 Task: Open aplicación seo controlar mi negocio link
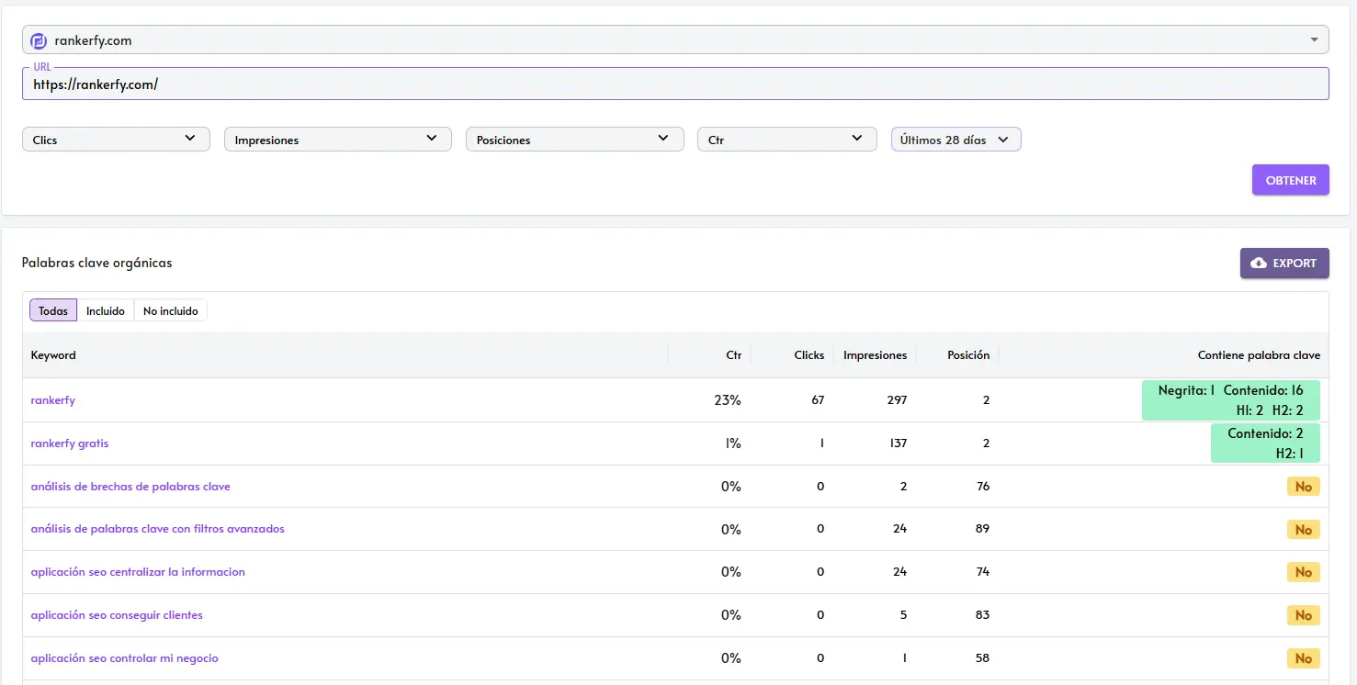(124, 658)
